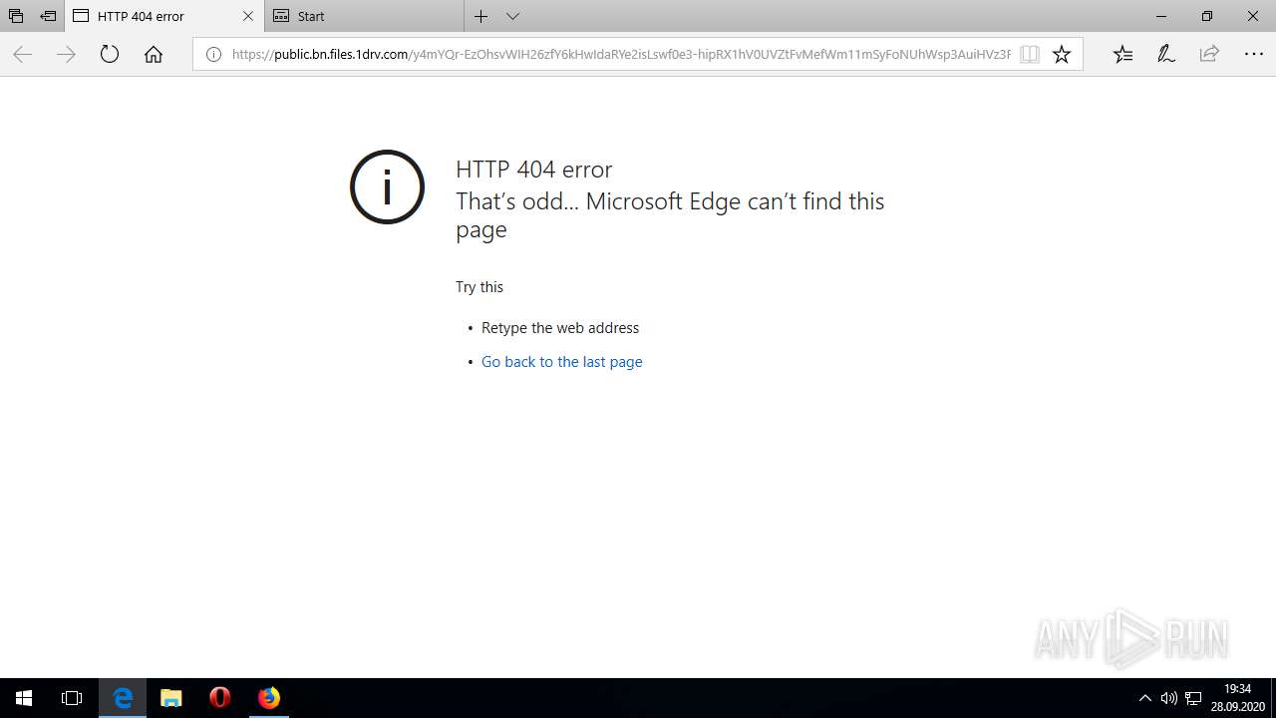
Task: Open Microsoft Edge in taskbar
Action: [123, 698]
